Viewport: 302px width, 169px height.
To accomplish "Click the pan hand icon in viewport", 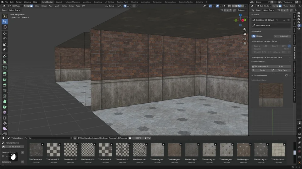I will (245, 34).
